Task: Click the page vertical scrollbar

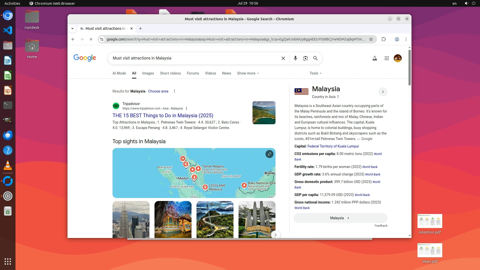Action: pos(409,67)
